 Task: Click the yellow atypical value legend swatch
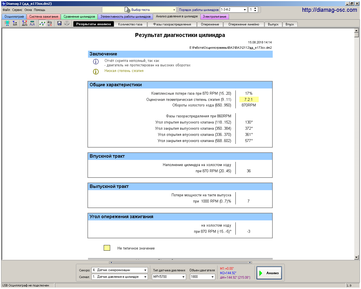[107, 248]
